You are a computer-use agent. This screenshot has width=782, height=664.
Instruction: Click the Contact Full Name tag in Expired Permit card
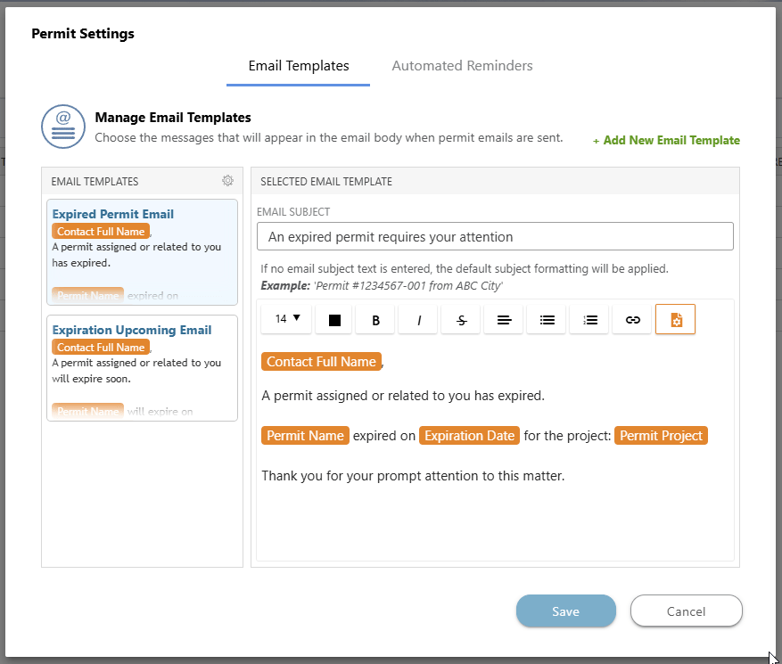point(101,232)
